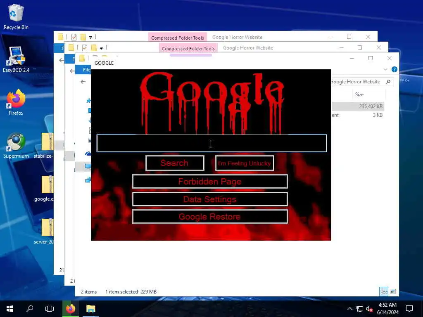The width and height of the screenshot is (423, 317).
Task: Open the Windows Start menu
Action: pos(10,308)
